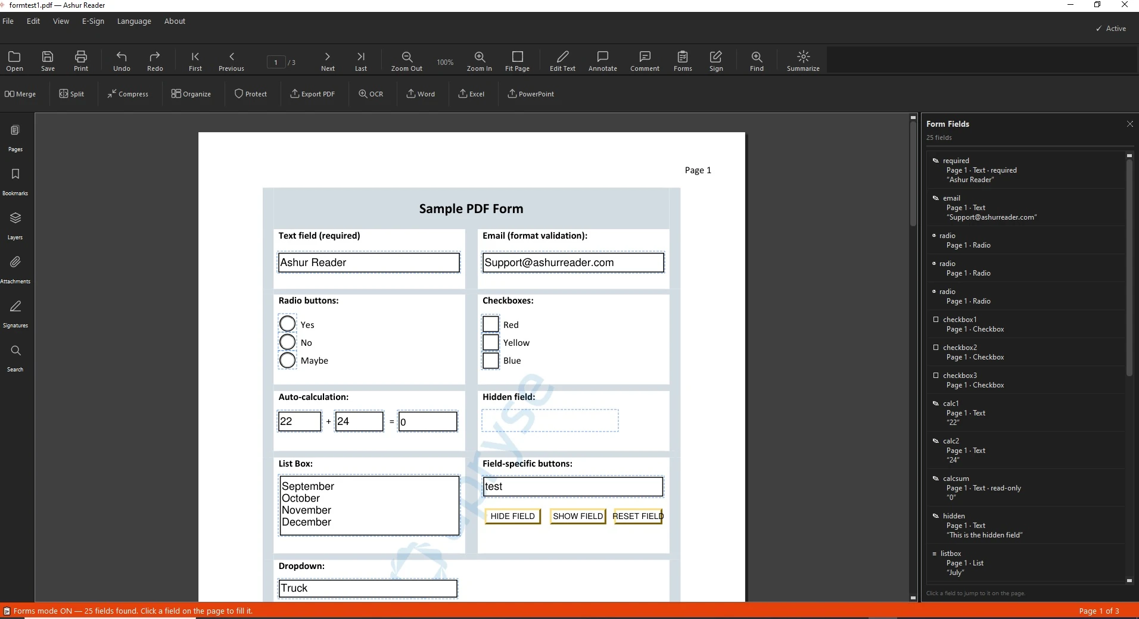This screenshot has height=619, width=1139.
Task: Select the No radio button
Action: pyautogui.click(x=287, y=342)
